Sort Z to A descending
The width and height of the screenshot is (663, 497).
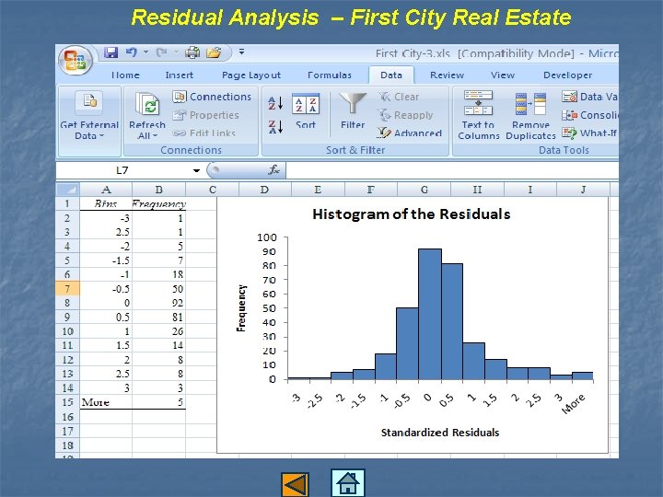275,126
